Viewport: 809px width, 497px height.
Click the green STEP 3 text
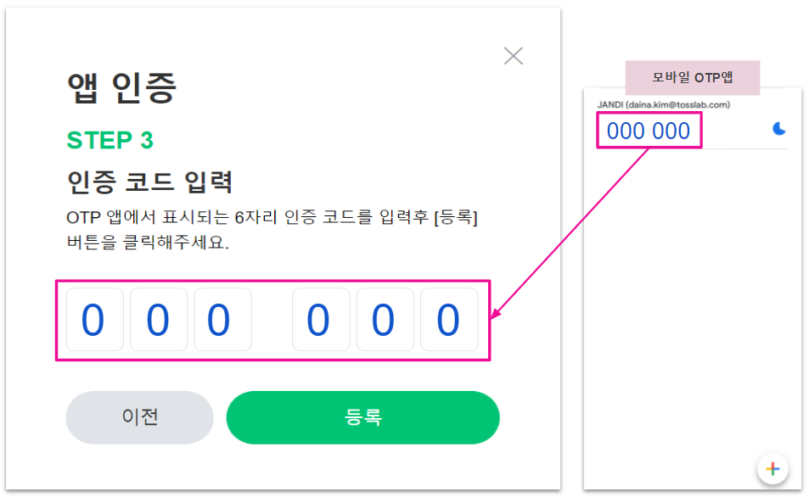pyautogui.click(x=110, y=140)
